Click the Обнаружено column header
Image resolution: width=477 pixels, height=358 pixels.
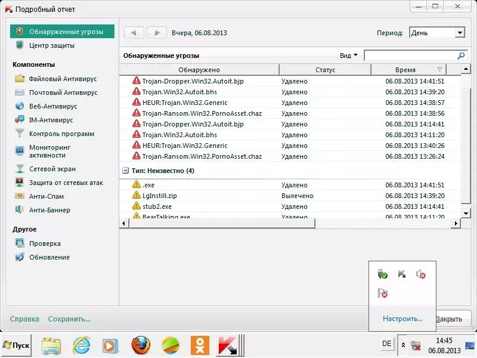tap(199, 70)
